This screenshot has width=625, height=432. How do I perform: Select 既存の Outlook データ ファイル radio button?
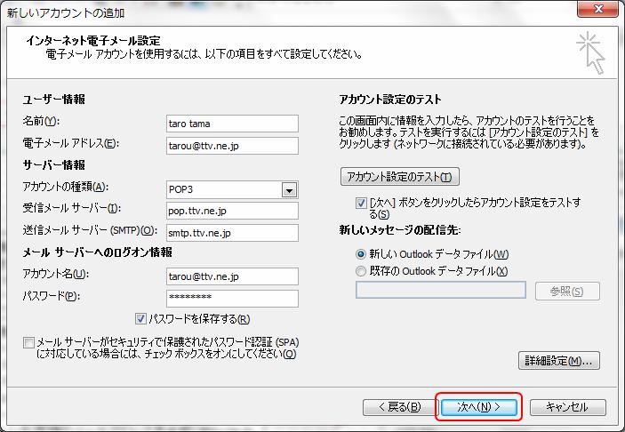click(x=360, y=271)
